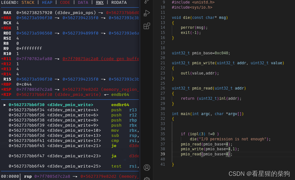
Task: Click the STACK legend label
Action: tap(28, 3)
